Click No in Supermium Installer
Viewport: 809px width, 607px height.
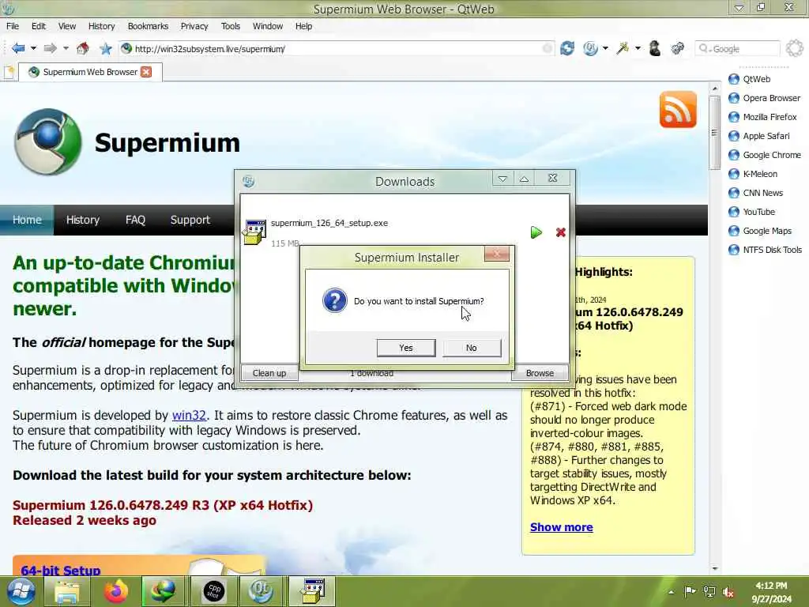(x=471, y=348)
